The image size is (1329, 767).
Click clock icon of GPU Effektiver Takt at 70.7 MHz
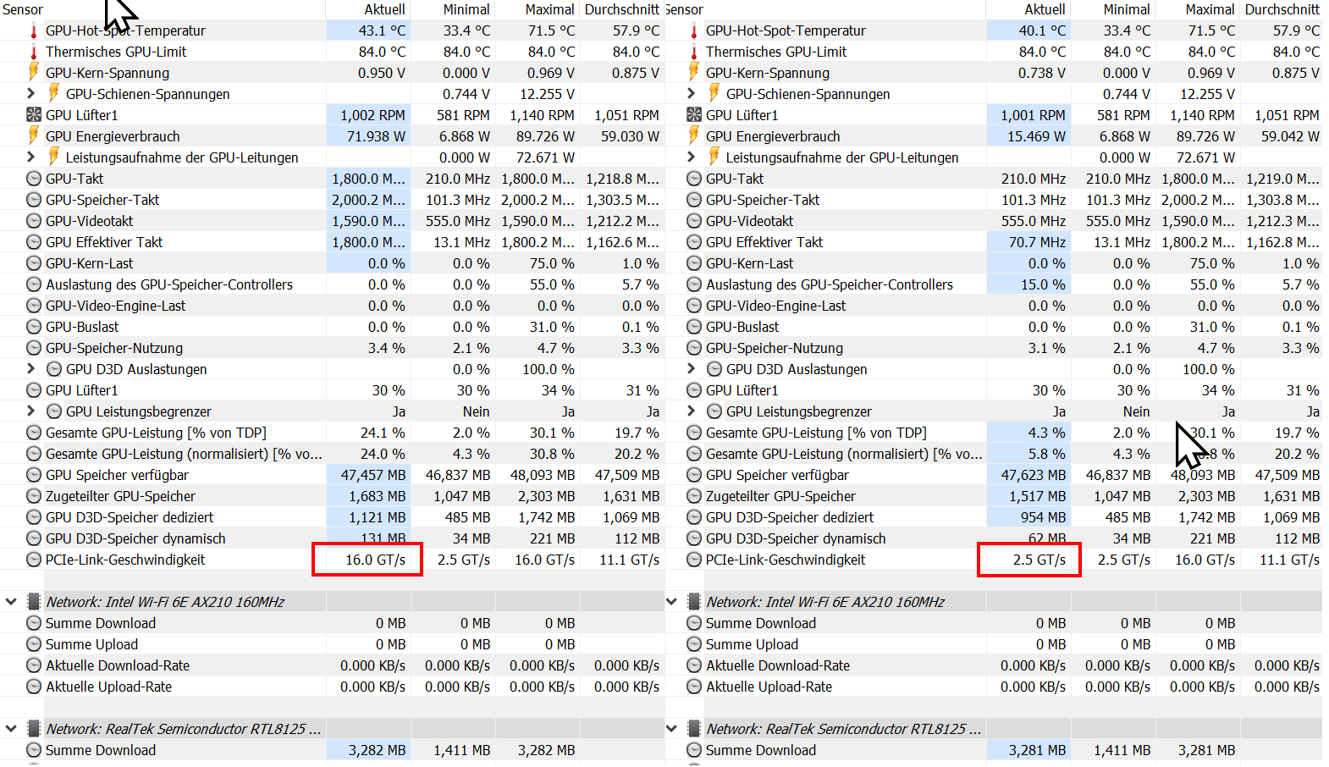694,242
